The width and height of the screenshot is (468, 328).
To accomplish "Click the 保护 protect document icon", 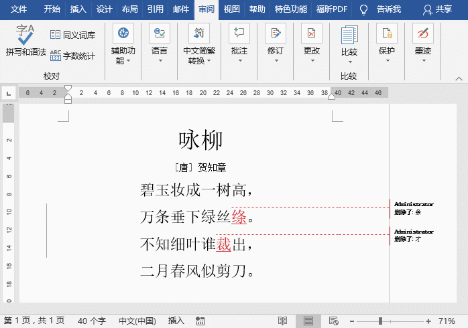I will [386, 33].
